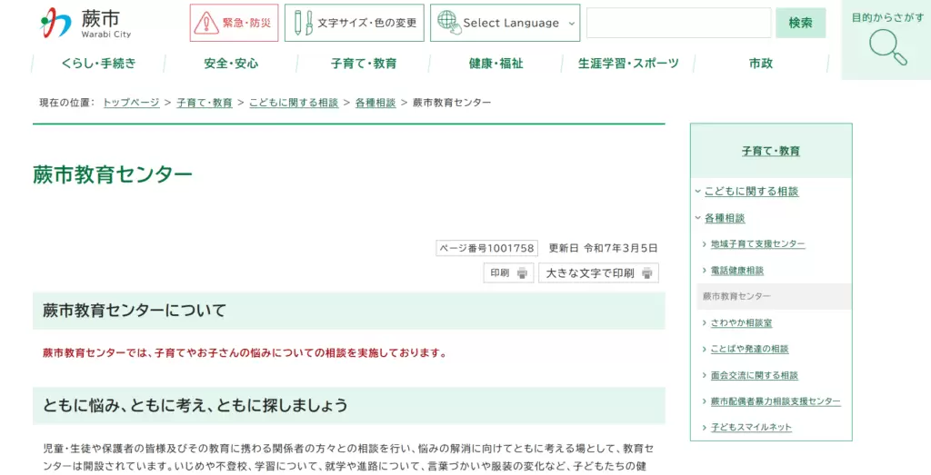
Task: Click 大きな文字で印刷 button
Action: (598, 273)
